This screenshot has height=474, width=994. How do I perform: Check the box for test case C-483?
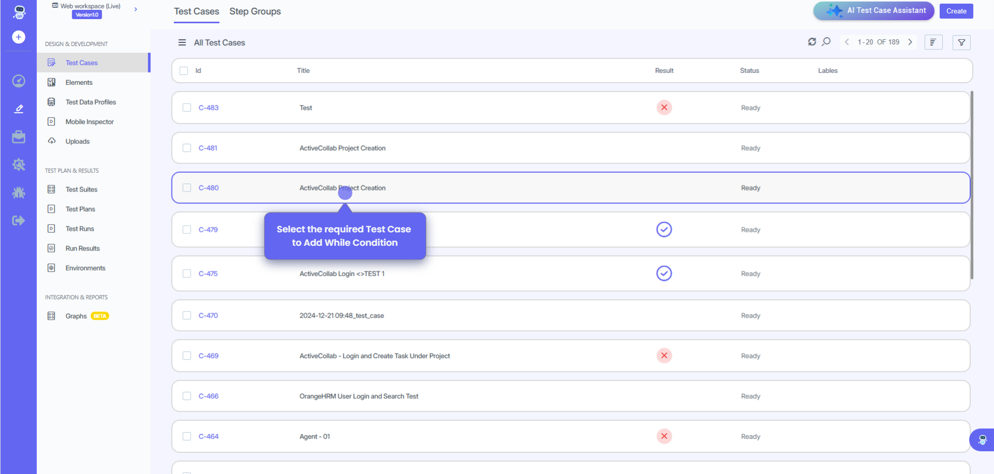coord(187,108)
